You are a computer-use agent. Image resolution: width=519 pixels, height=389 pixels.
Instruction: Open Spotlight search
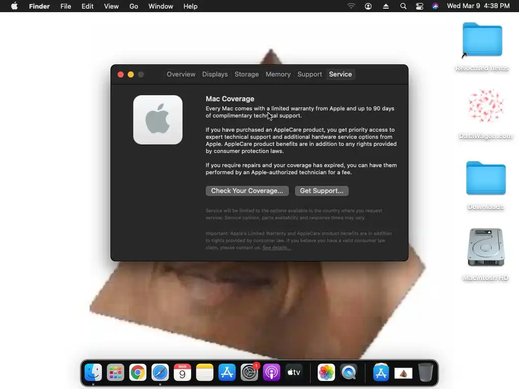pyautogui.click(x=403, y=6)
